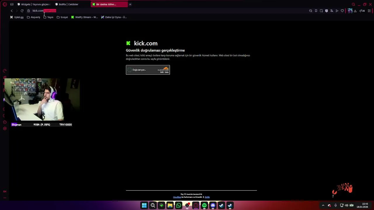The height and width of the screenshot is (210, 374).
Task: Click the padlock site security icon
Action: click(x=28, y=11)
